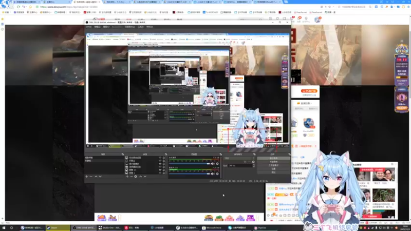Image resolution: width=411 pixels, height=231 pixels.
Task: Open transition properties gear icon
Action: pos(253,162)
